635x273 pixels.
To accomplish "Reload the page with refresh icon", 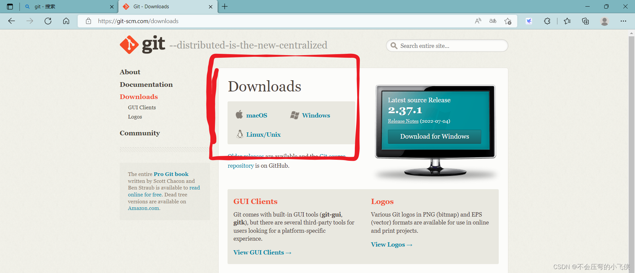I will tap(48, 21).
